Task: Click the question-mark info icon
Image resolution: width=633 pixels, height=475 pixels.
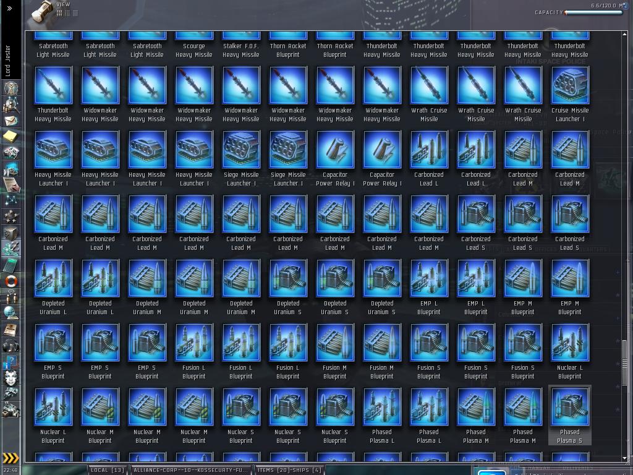Action: click(x=11, y=361)
